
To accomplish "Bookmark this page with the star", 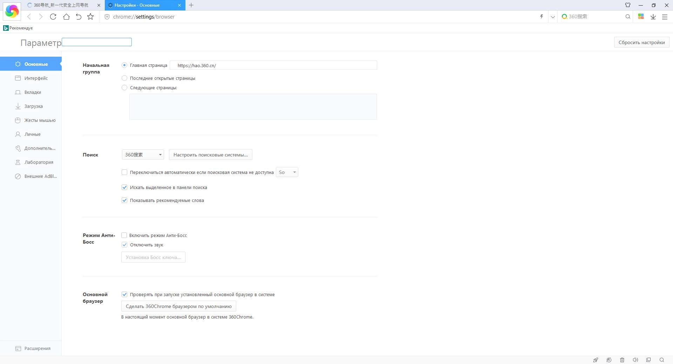I will pos(90,16).
